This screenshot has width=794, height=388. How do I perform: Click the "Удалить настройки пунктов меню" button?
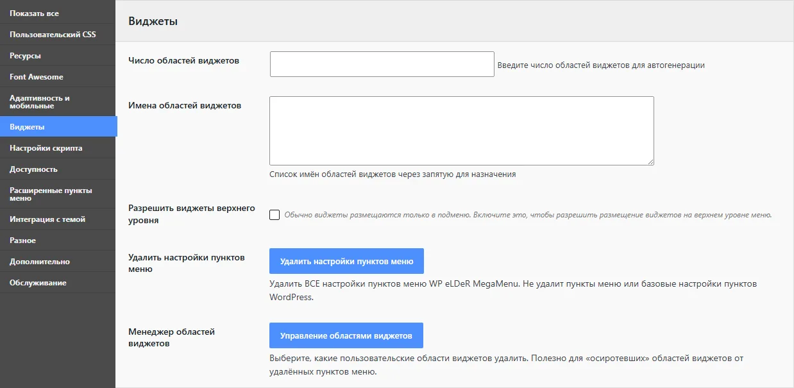coord(346,261)
